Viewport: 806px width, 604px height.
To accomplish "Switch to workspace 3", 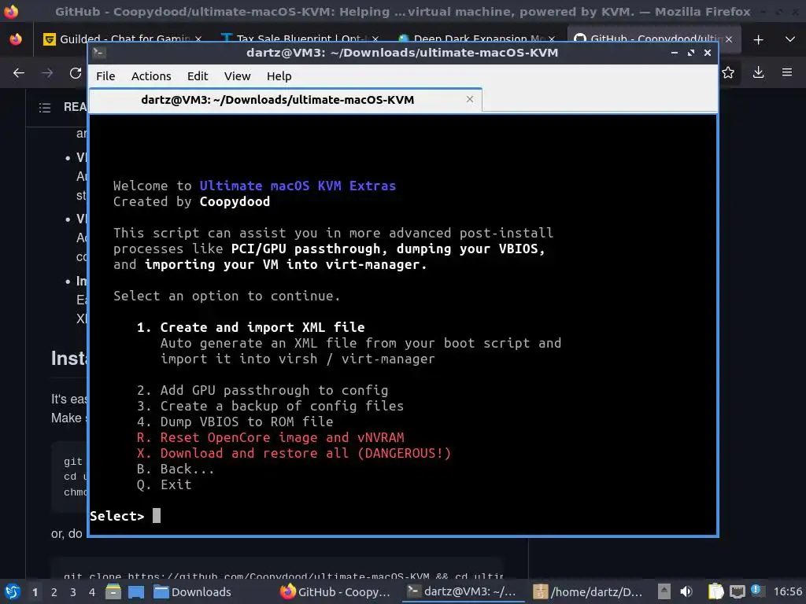I will point(73,592).
